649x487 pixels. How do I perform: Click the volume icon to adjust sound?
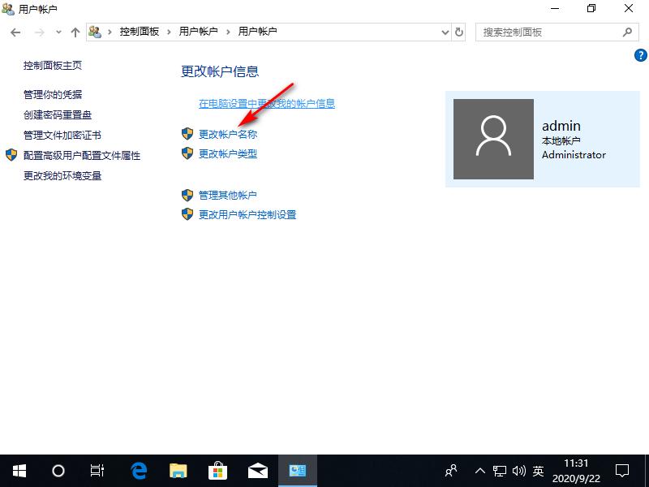click(520, 471)
